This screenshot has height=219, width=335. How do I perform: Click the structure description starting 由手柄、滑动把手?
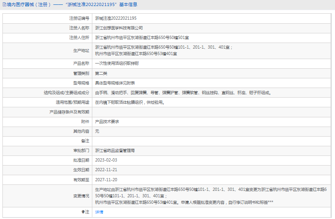183,93
